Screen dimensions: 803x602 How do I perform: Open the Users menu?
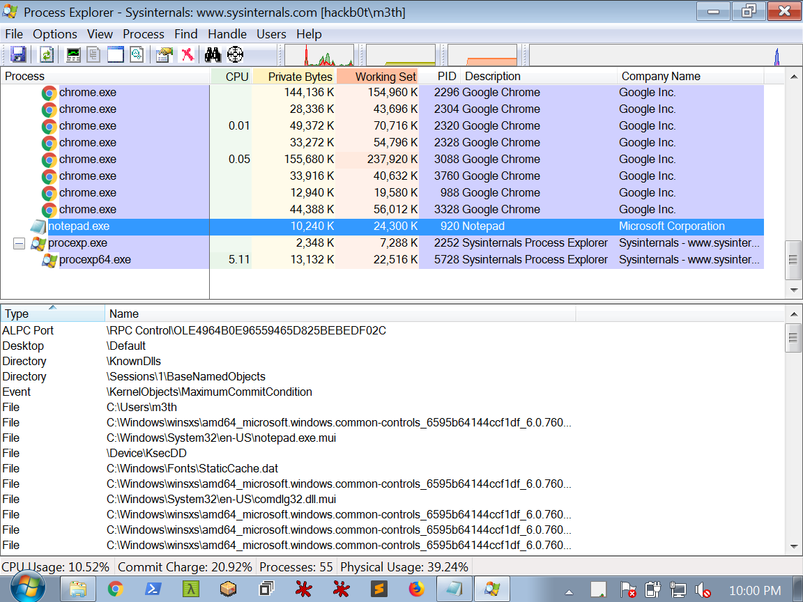271,34
